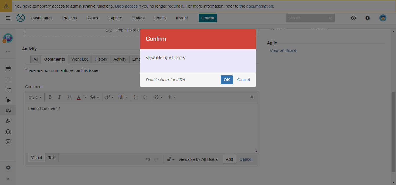
Task: Open the Backlog icon in the sidebar
Action: click(8, 68)
